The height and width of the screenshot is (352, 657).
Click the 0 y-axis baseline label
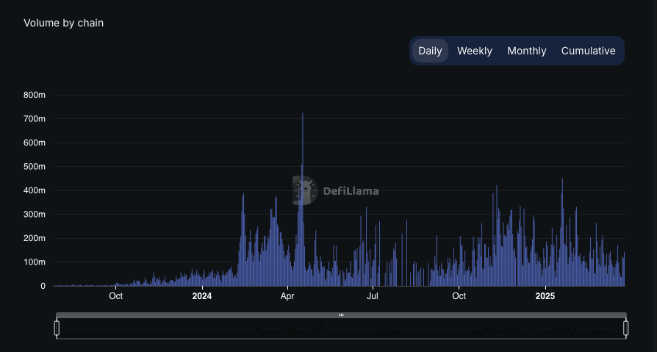[x=43, y=286]
